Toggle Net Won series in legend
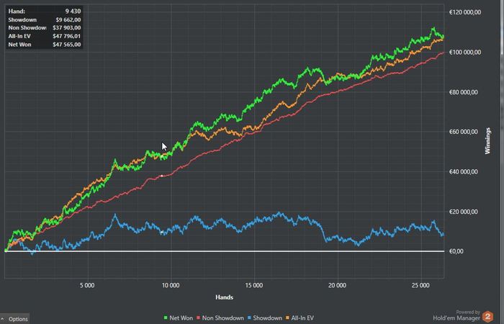Screen dimensions: 504x324 coord(178,318)
